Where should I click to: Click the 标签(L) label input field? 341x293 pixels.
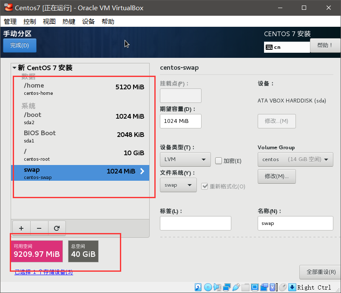[196, 223]
